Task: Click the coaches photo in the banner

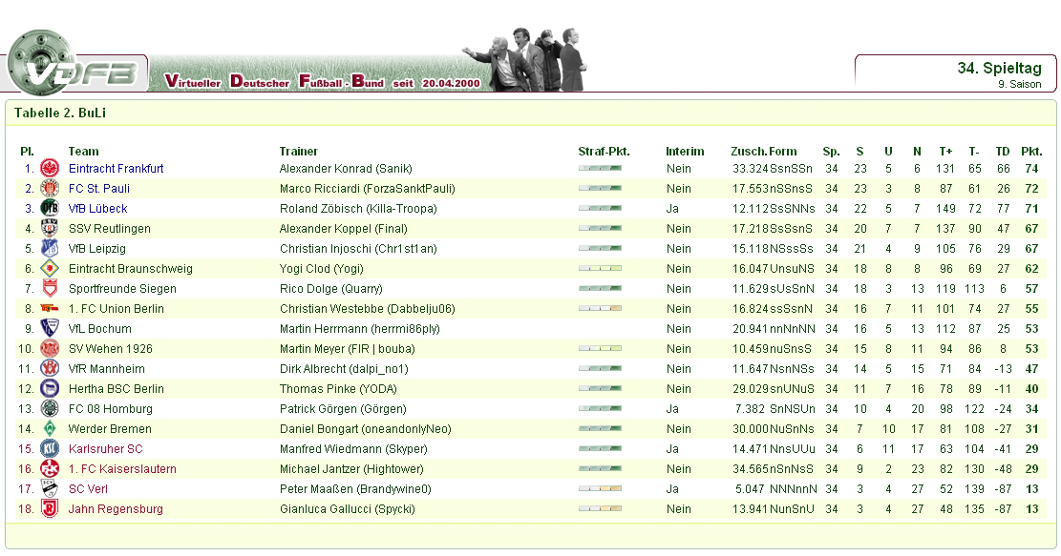Action: click(x=524, y=59)
